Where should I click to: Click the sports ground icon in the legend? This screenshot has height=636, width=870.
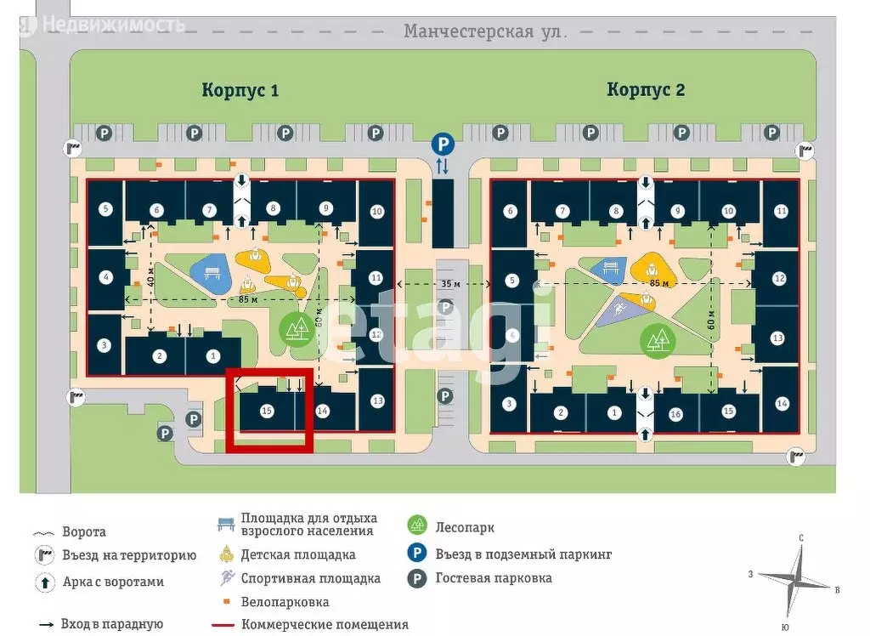(227, 577)
